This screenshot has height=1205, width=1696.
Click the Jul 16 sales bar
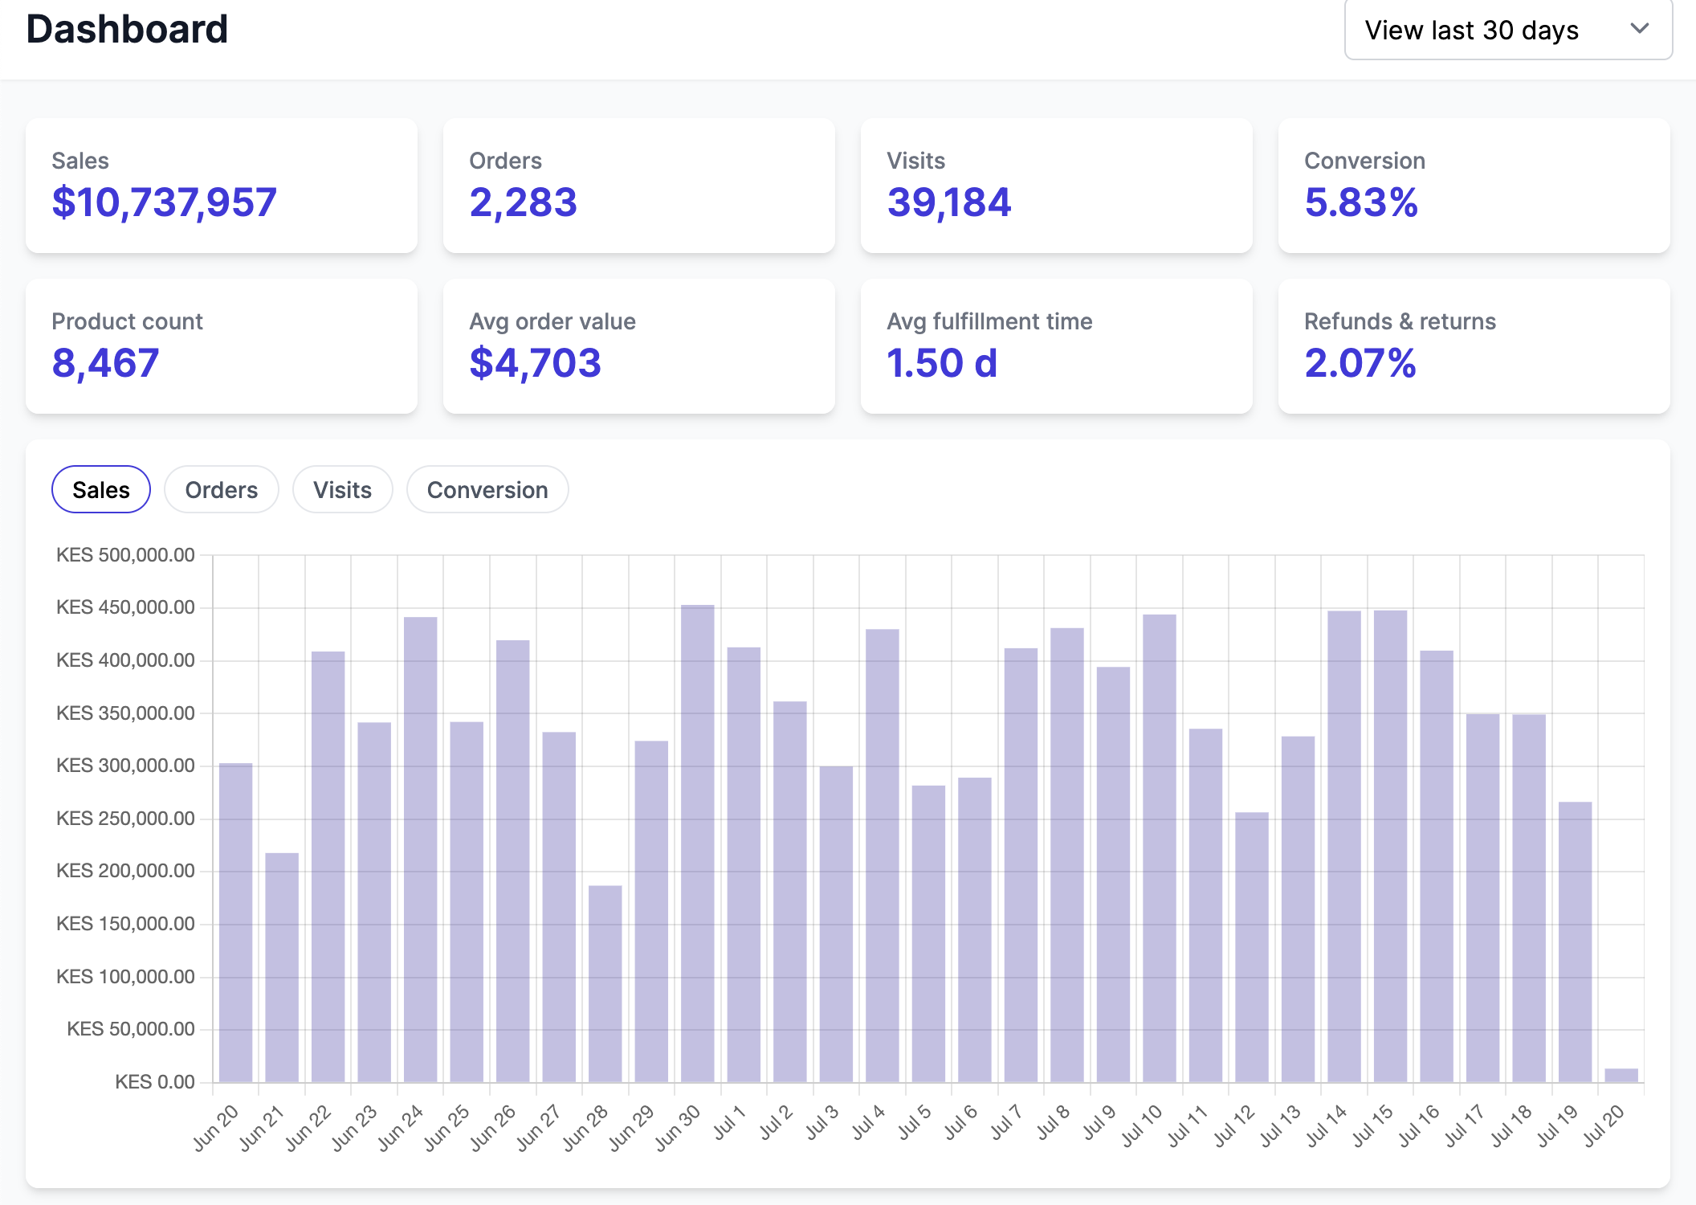tap(1437, 866)
